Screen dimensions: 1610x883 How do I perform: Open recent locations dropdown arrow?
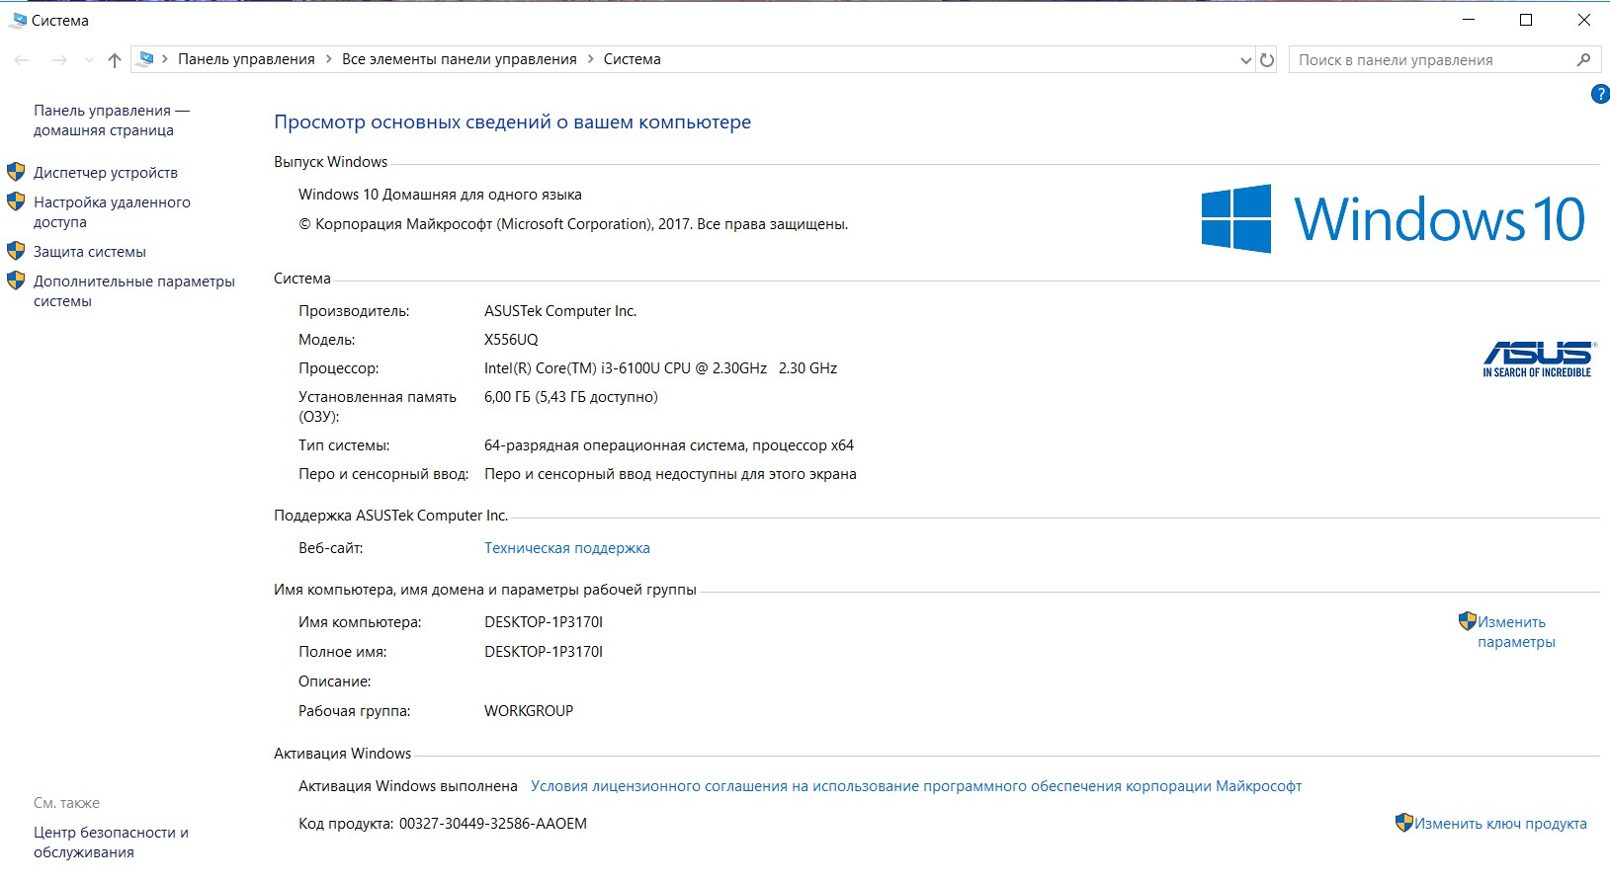(x=89, y=60)
